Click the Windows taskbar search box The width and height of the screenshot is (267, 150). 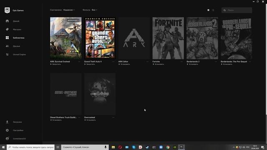(x=30, y=147)
